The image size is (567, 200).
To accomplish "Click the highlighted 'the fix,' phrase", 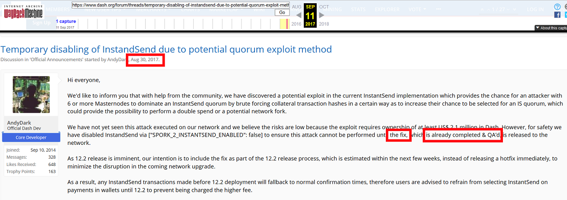I will coord(399,135).
